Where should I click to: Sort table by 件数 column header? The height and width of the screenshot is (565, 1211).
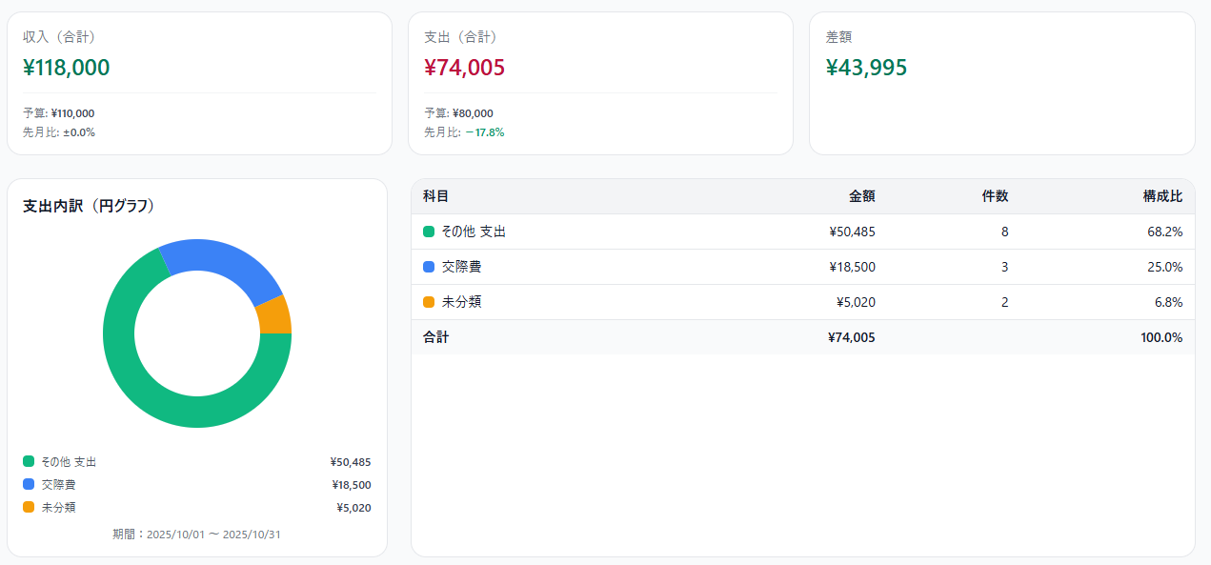pyautogui.click(x=995, y=196)
